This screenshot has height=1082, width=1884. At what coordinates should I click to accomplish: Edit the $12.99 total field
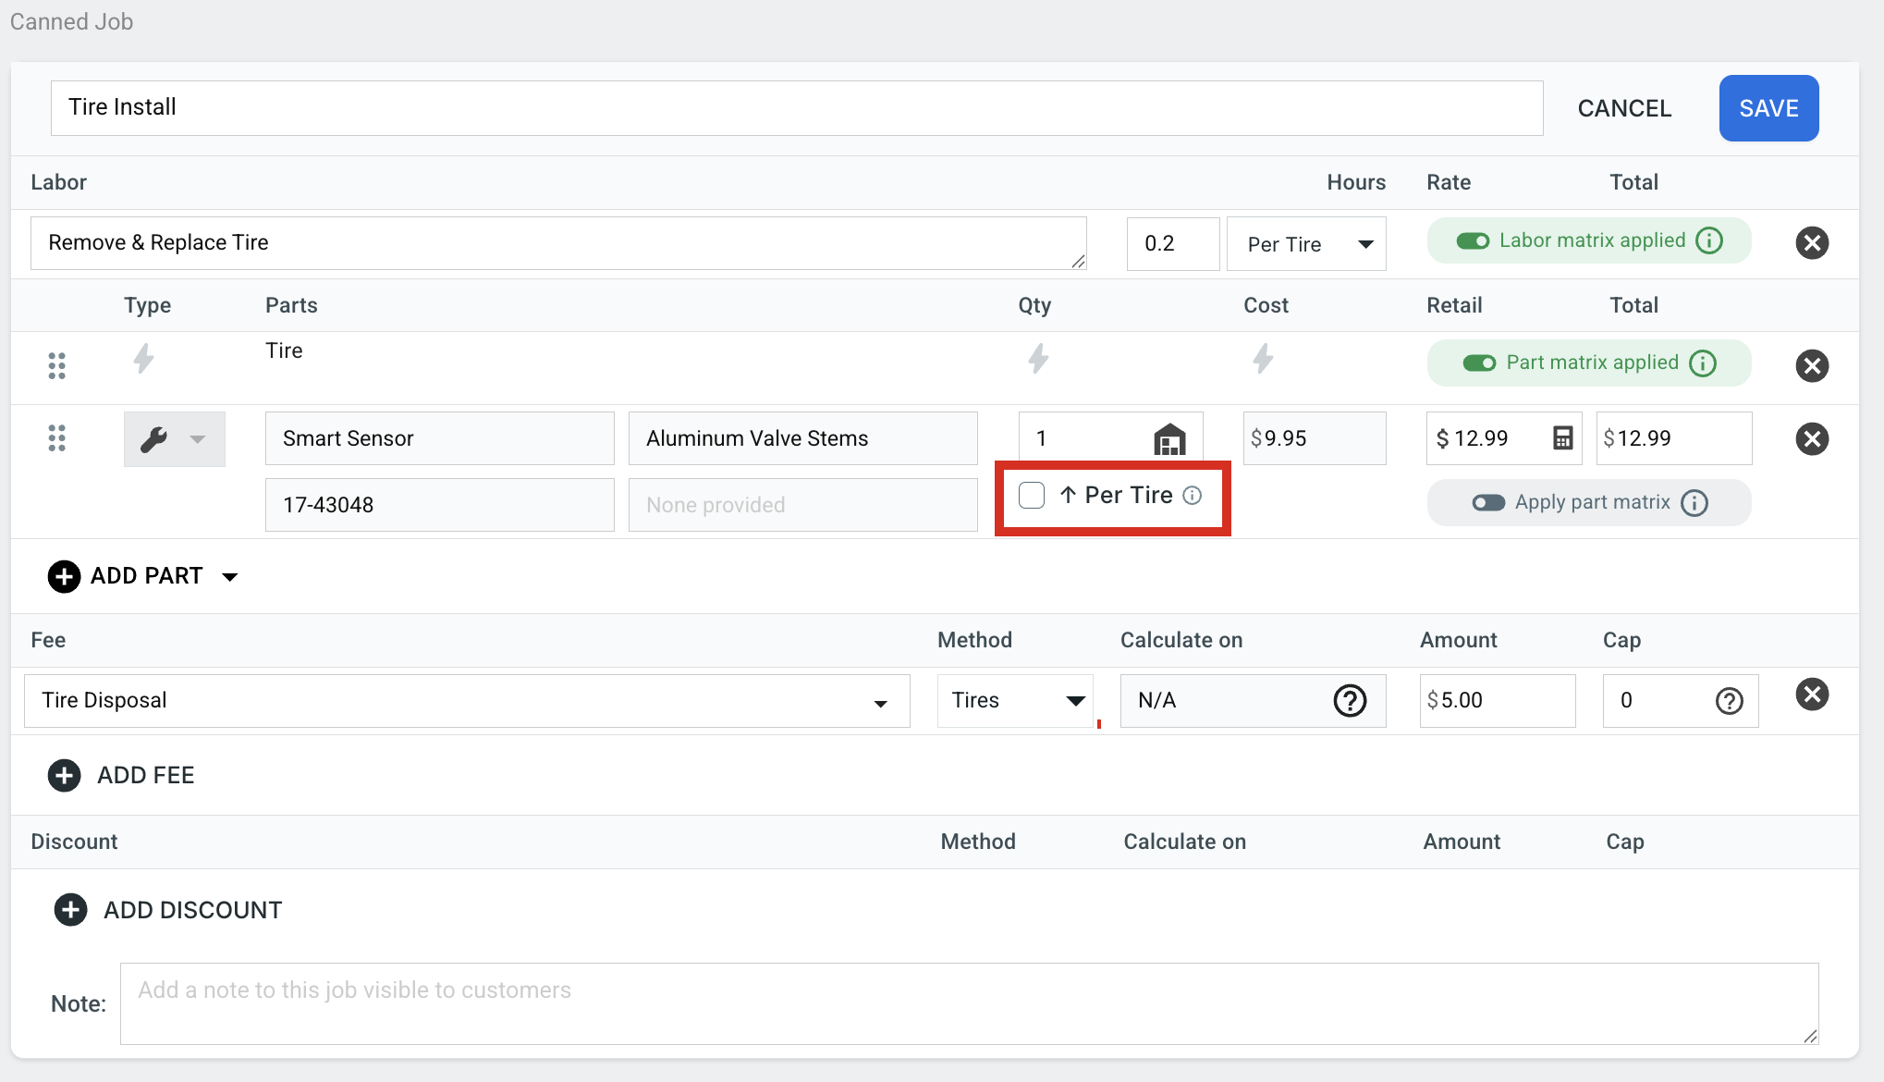coord(1674,438)
